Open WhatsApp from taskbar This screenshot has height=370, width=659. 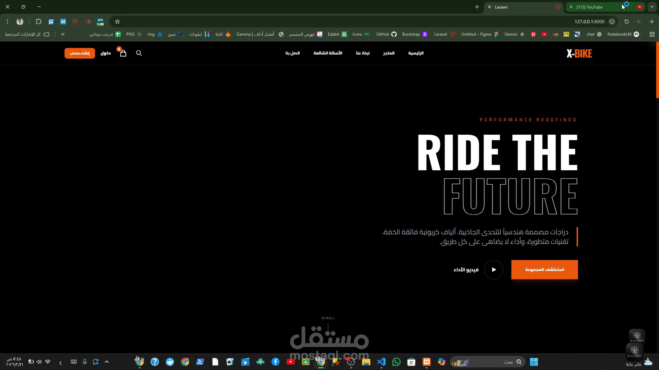396,362
